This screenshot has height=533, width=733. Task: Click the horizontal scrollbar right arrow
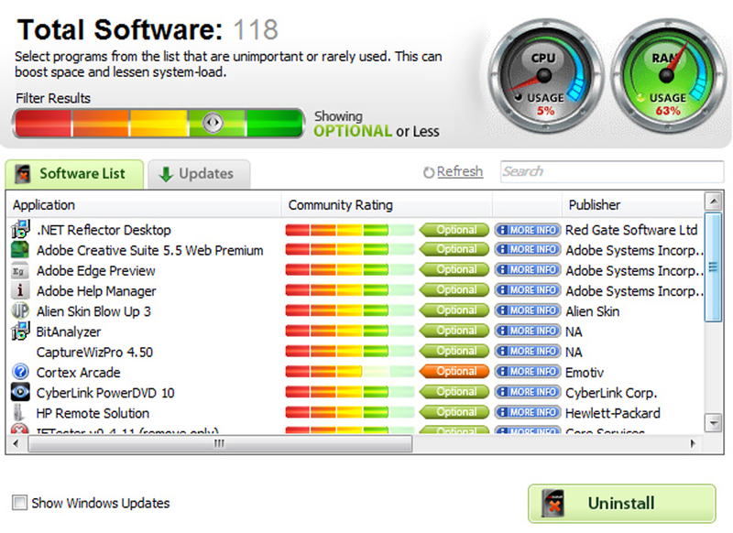693,443
